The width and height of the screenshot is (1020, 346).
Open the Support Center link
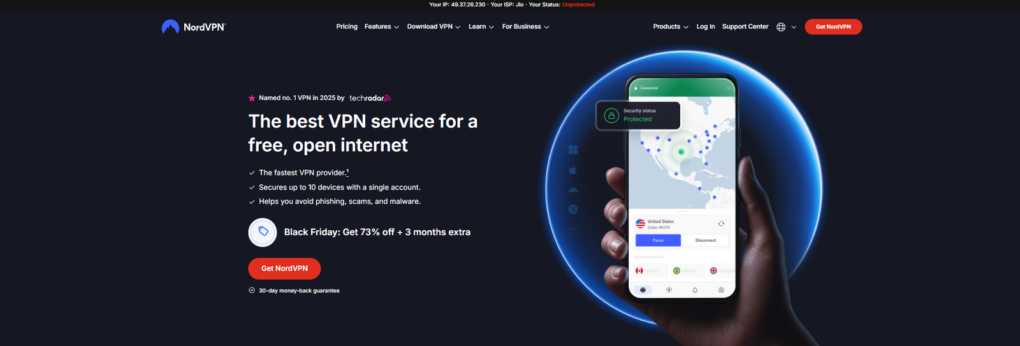[745, 27]
